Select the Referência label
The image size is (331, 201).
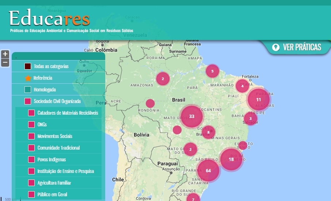[x=43, y=78]
